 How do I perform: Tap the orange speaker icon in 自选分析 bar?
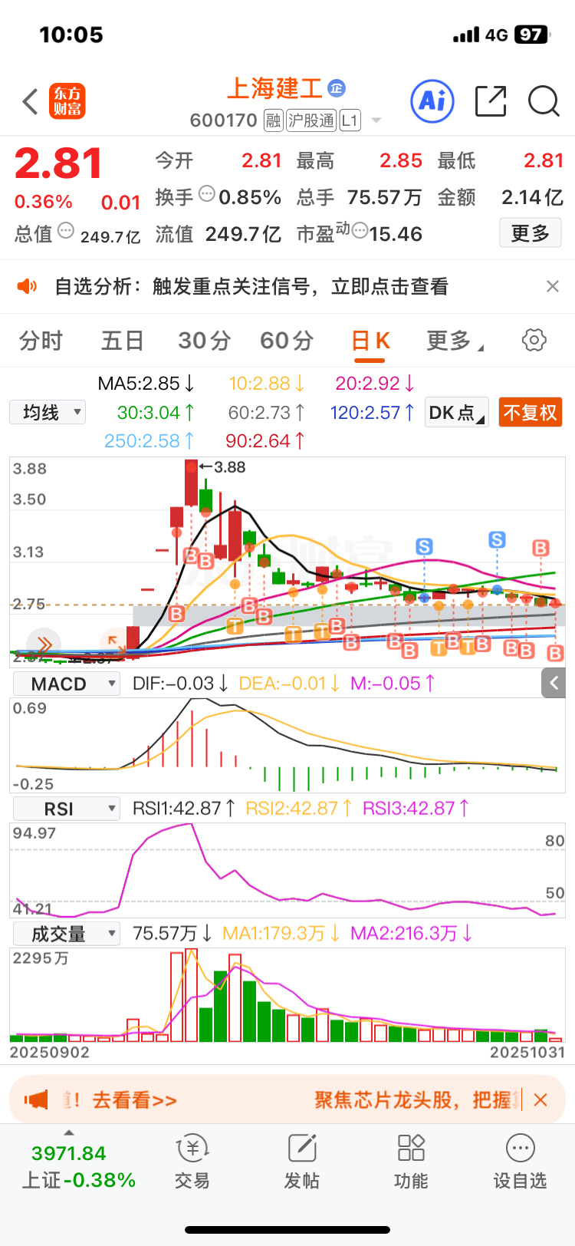28,286
